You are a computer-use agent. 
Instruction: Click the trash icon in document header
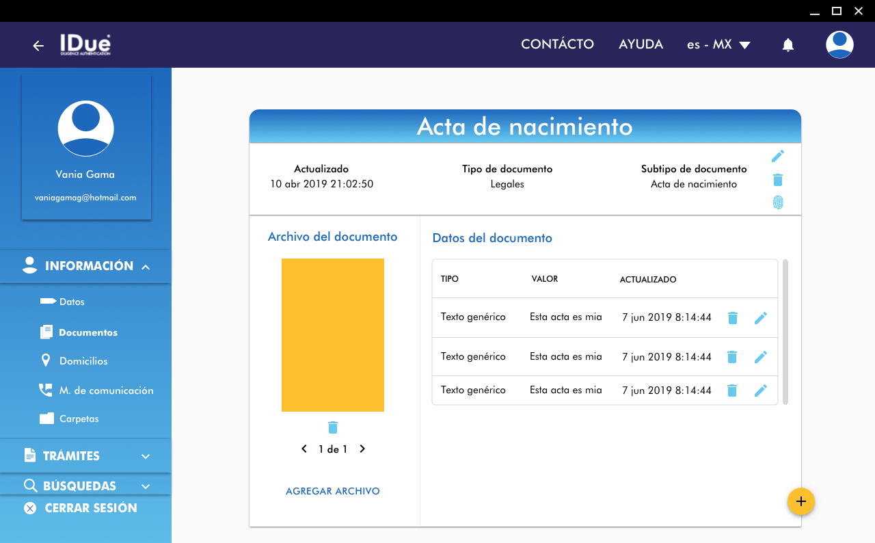click(777, 180)
